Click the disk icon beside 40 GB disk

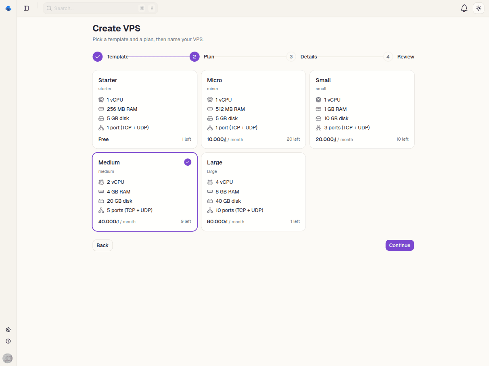(210, 201)
